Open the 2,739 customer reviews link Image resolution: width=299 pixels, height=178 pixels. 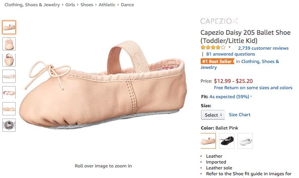coord(263,48)
